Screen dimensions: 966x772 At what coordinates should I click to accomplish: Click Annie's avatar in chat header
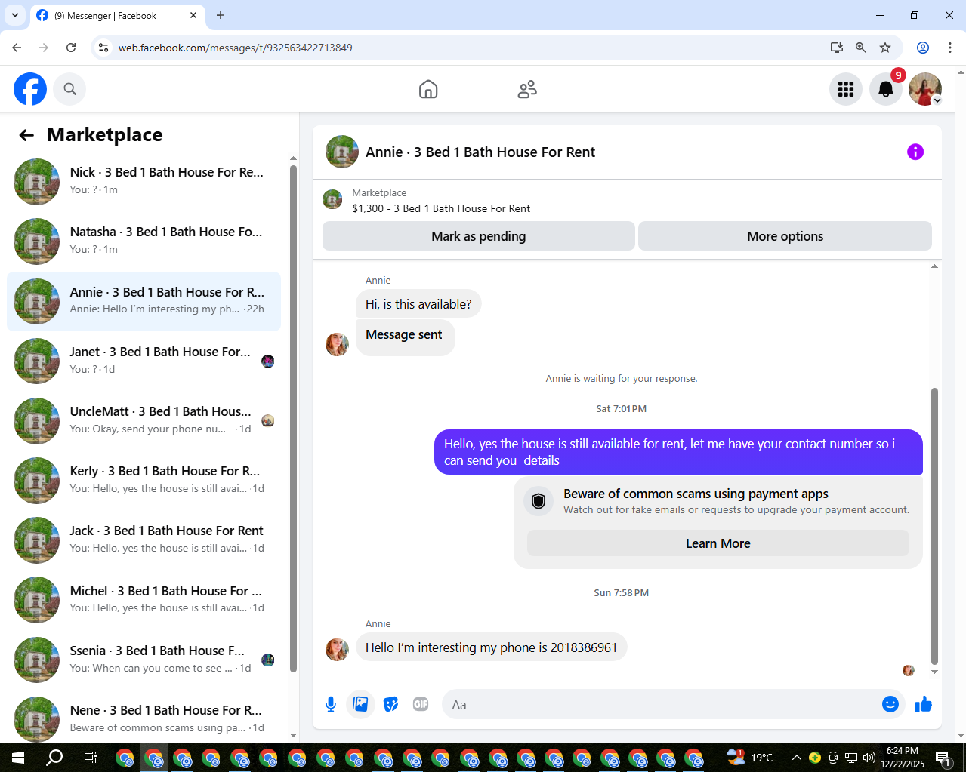click(x=342, y=152)
